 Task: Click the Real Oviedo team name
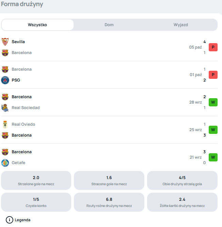[x=23, y=124]
